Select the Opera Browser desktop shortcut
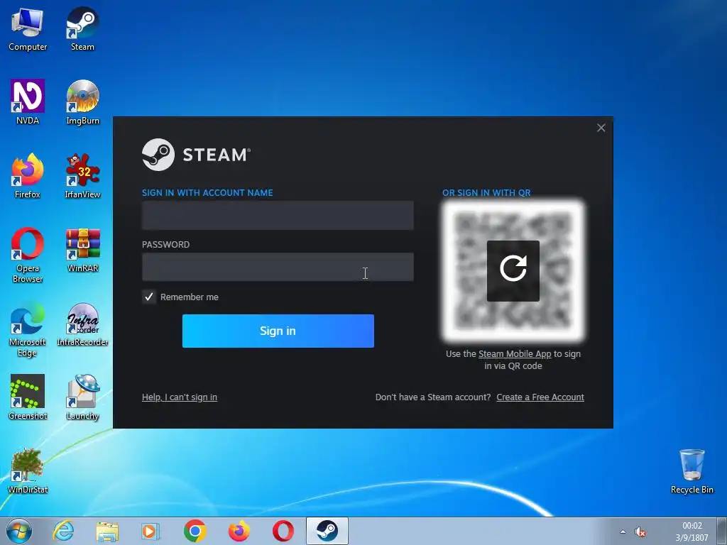727x545 pixels. click(28, 255)
